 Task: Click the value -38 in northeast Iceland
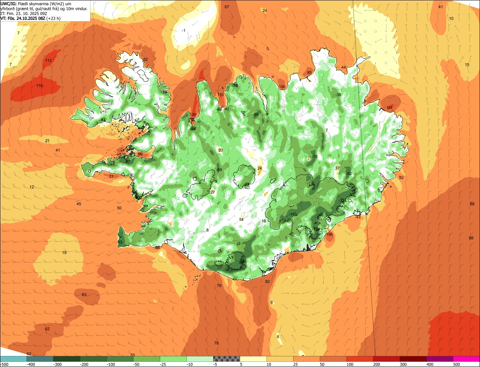pos(338,95)
